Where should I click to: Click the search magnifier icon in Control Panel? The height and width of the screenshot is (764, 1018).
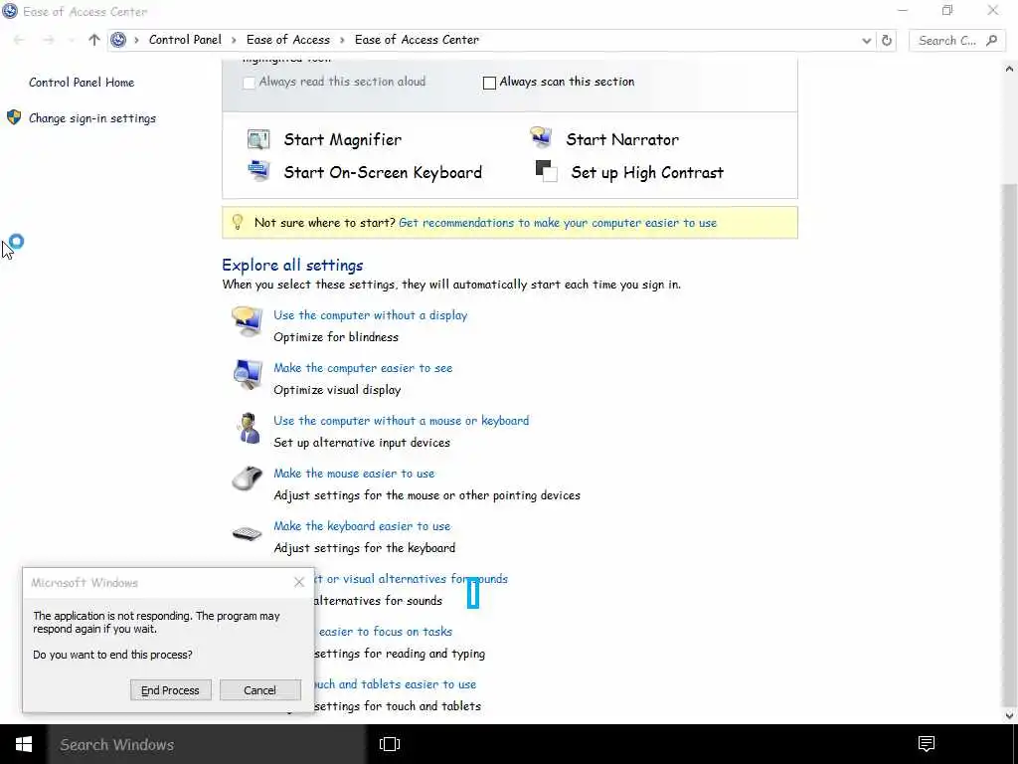point(991,40)
